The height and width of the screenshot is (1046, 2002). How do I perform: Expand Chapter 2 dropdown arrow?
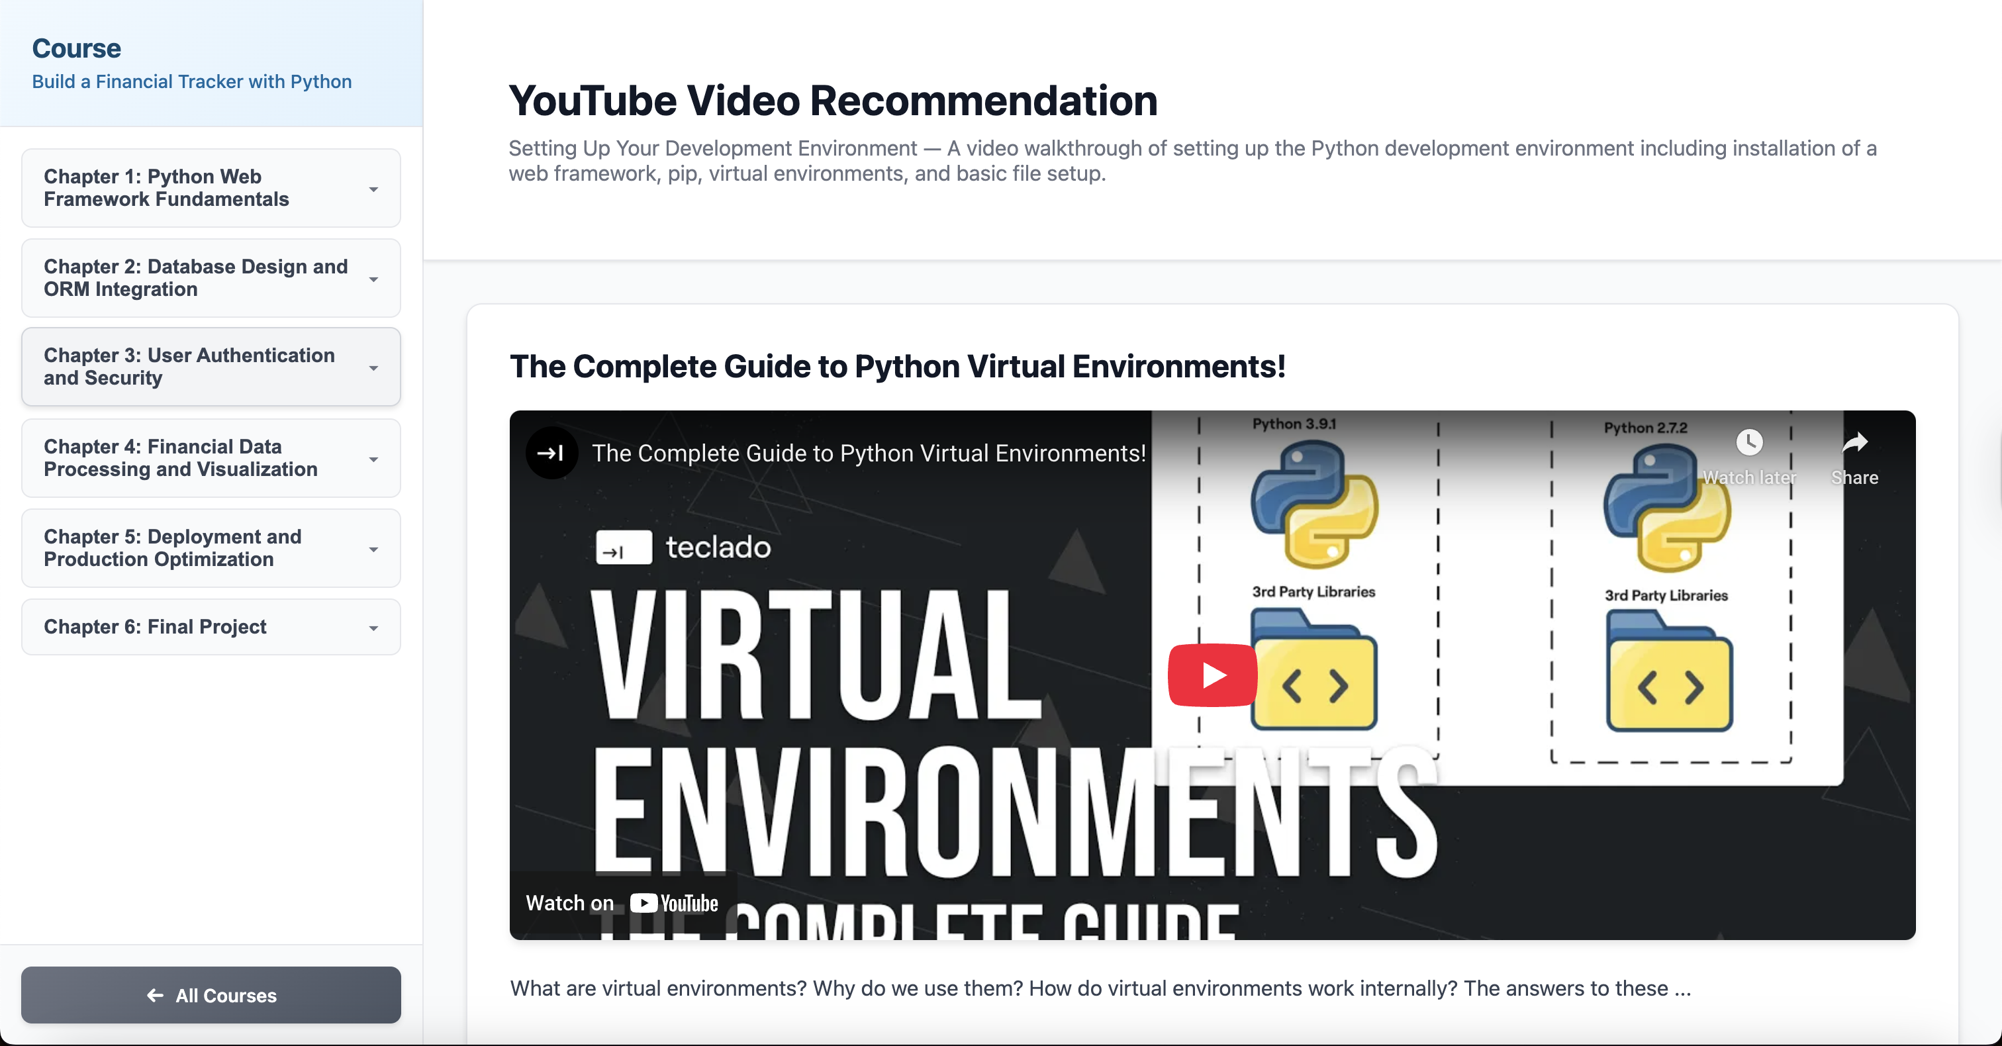point(374,280)
